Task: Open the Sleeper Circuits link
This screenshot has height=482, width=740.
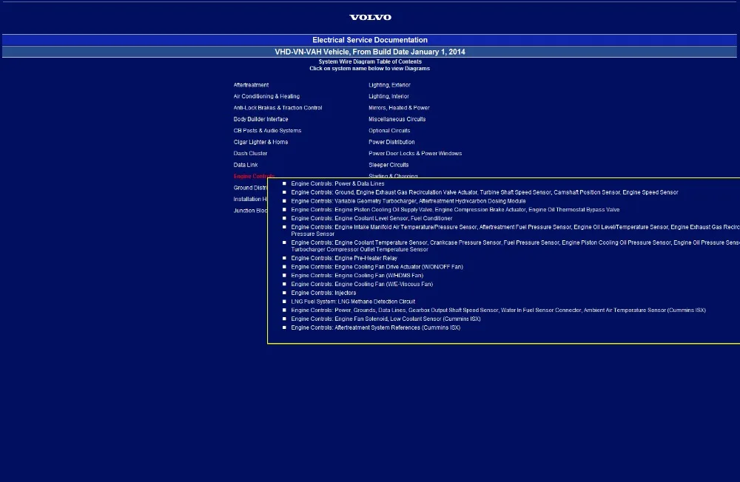Action: pos(388,165)
